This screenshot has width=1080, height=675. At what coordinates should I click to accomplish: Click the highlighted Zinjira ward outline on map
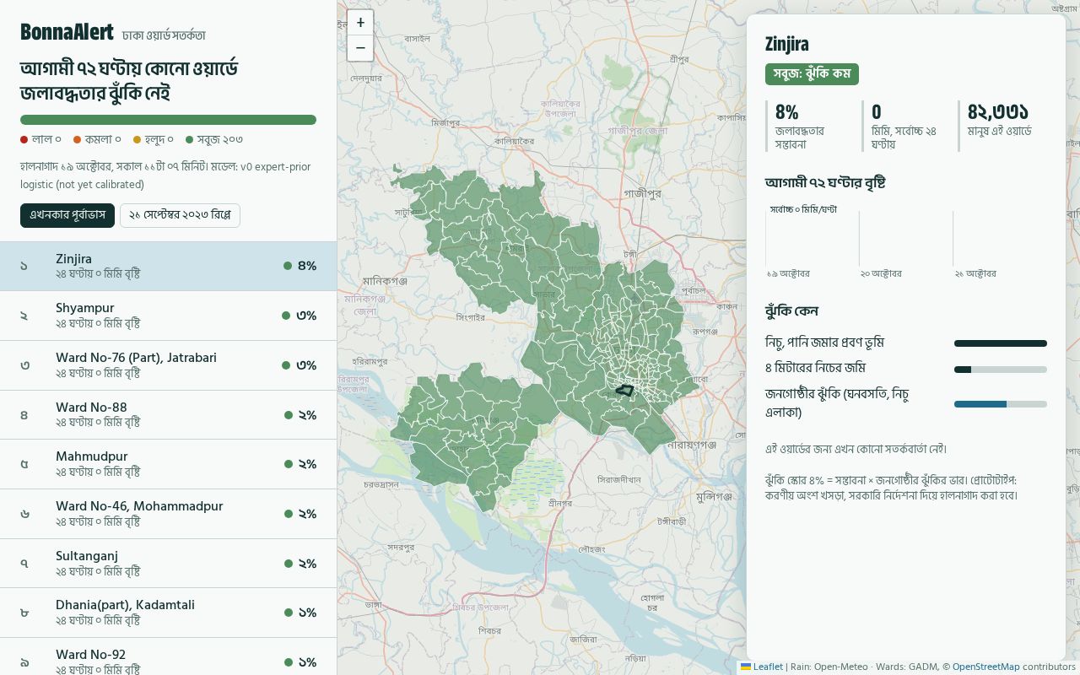[624, 391]
